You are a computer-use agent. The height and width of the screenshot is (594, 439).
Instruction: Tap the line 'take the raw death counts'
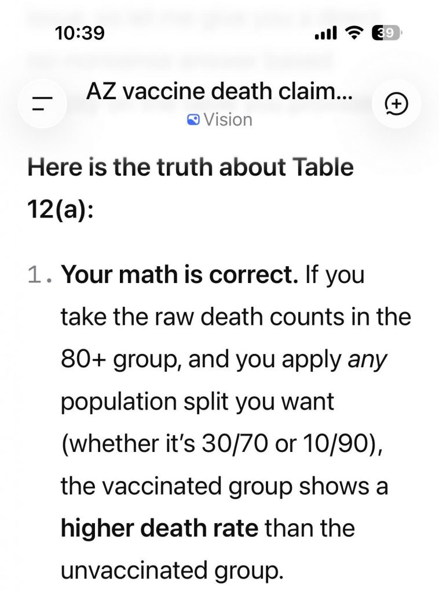click(x=202, y=317)
